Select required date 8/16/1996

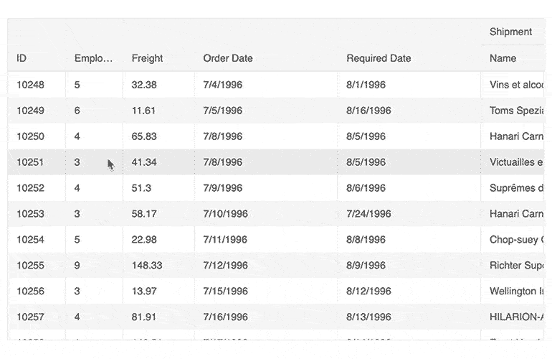[x=368, y=111]
